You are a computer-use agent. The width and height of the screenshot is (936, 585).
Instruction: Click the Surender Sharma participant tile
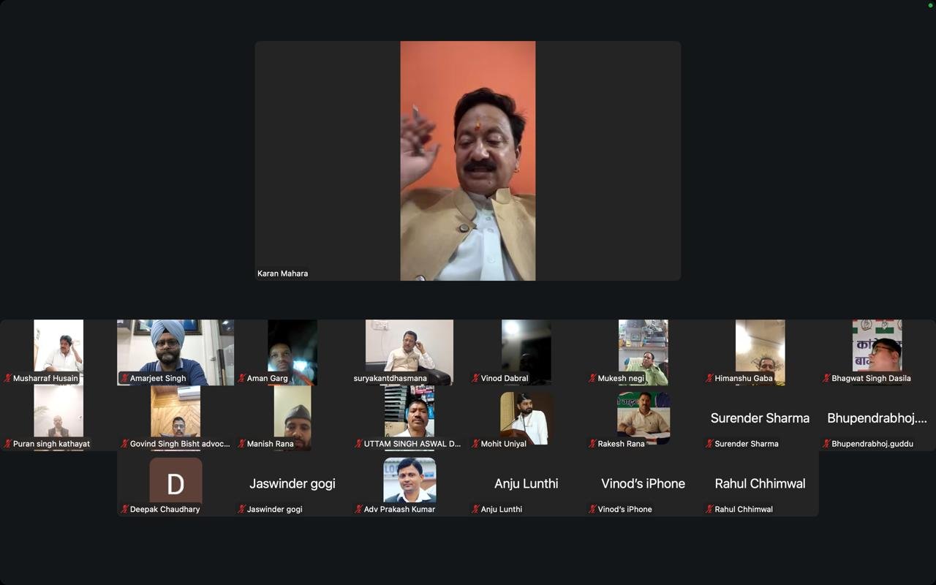click(760, 418)
